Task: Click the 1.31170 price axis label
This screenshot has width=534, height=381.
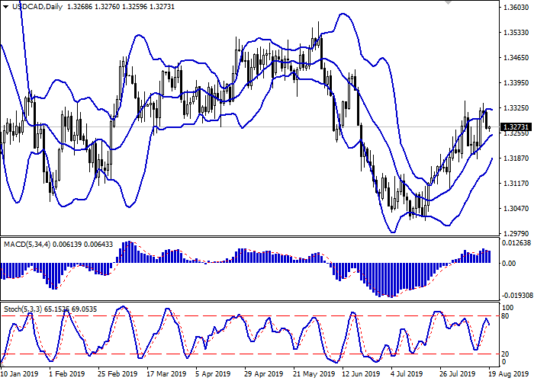Action: click(515, 184)
